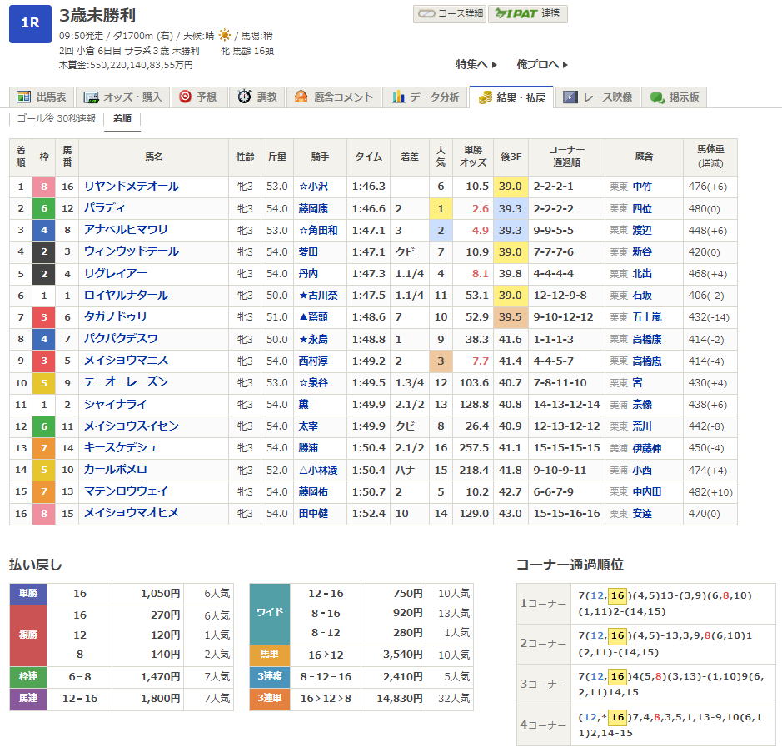Viewport: 782px width, 752px height.
Task: Click the stopwatch icon on the 調教 tab
Action: point(244,97)
